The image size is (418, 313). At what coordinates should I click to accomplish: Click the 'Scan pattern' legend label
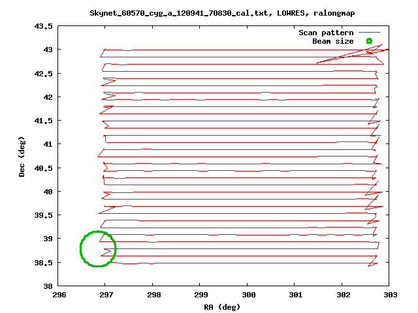click(x=326, y=33)
